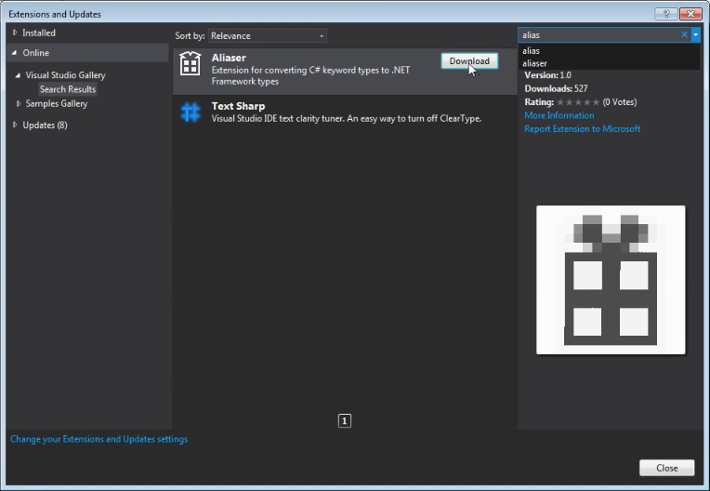Image resolution: width=710 pixels, height=491 pixels.
Task: Open the Installed section
Action: (x=39, y=33)
